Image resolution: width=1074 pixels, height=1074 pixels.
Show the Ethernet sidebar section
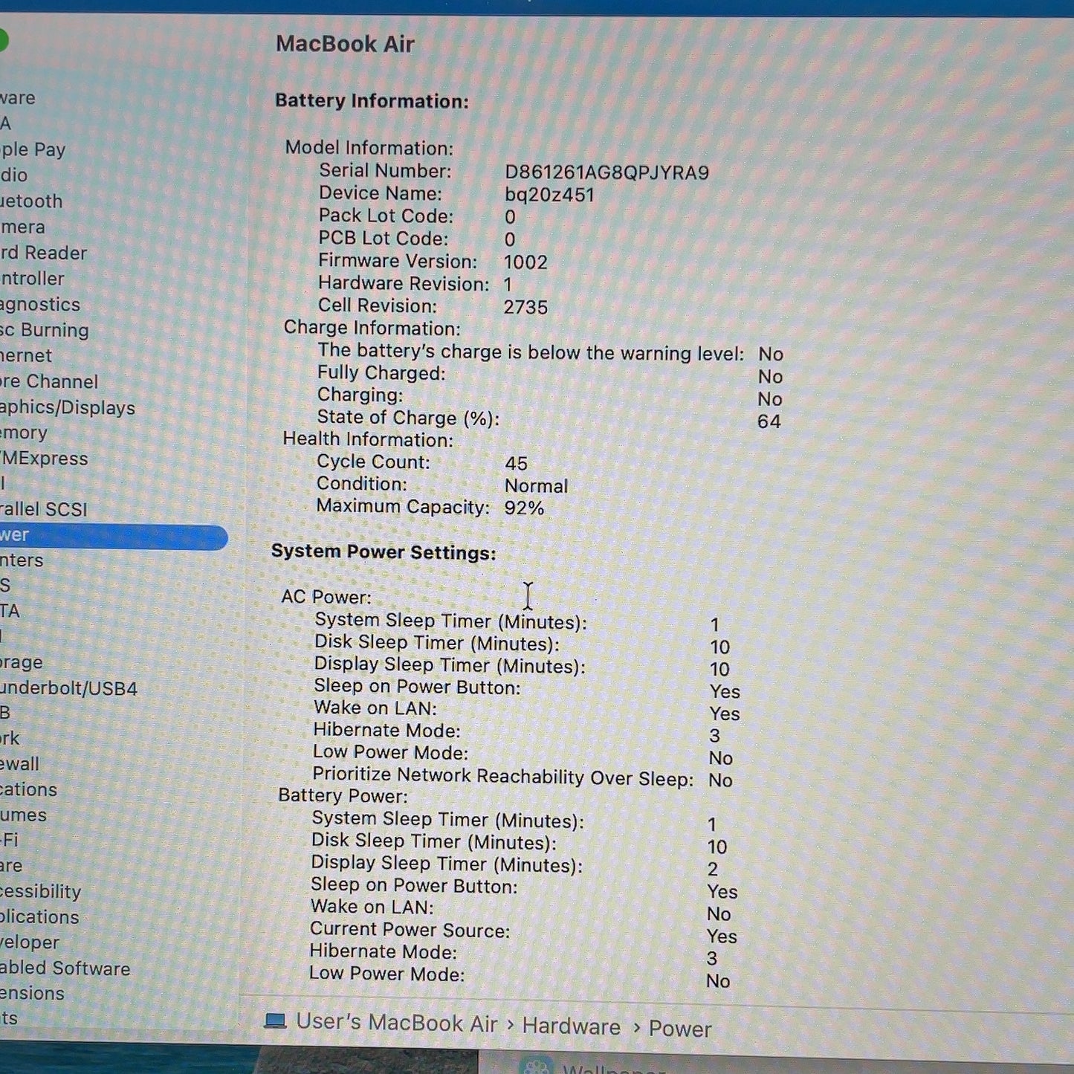tap(26, 356)
